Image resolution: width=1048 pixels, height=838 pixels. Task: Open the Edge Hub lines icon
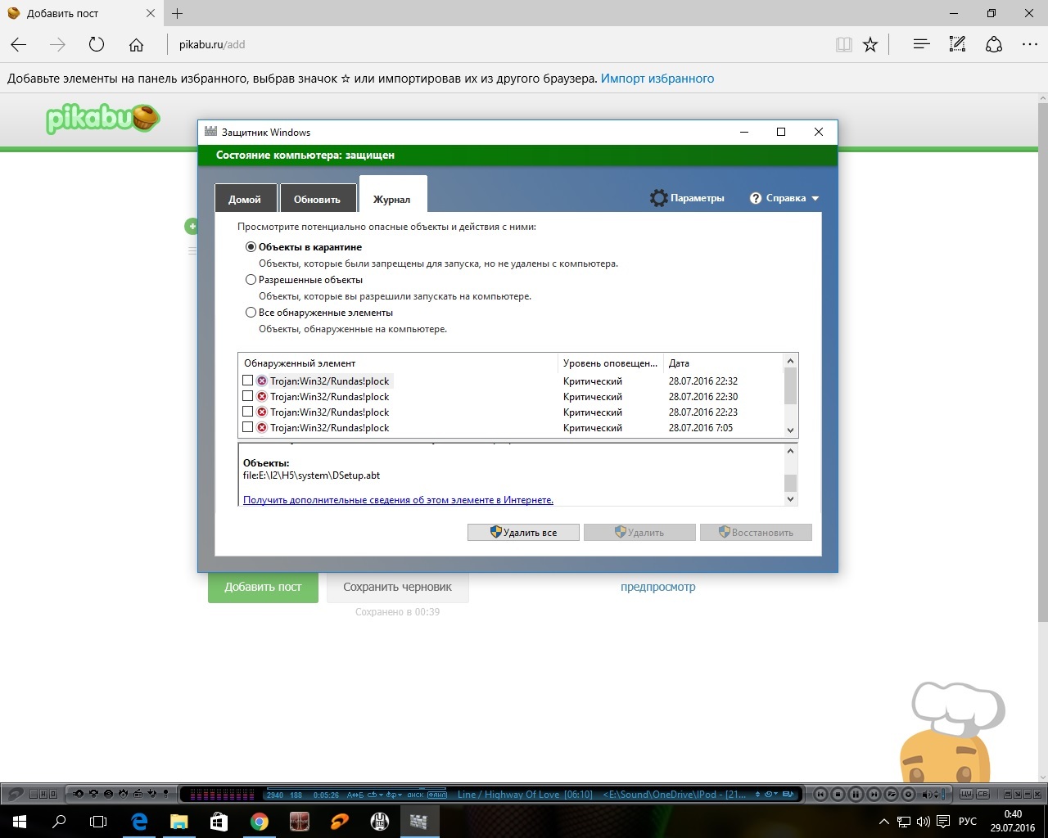pyautogui.click(x=921, y=45)
